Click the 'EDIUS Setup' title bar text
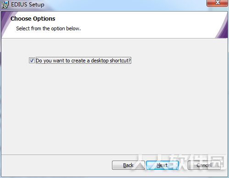The height and width of the screenshot is (178, 229). pos(28,5)
